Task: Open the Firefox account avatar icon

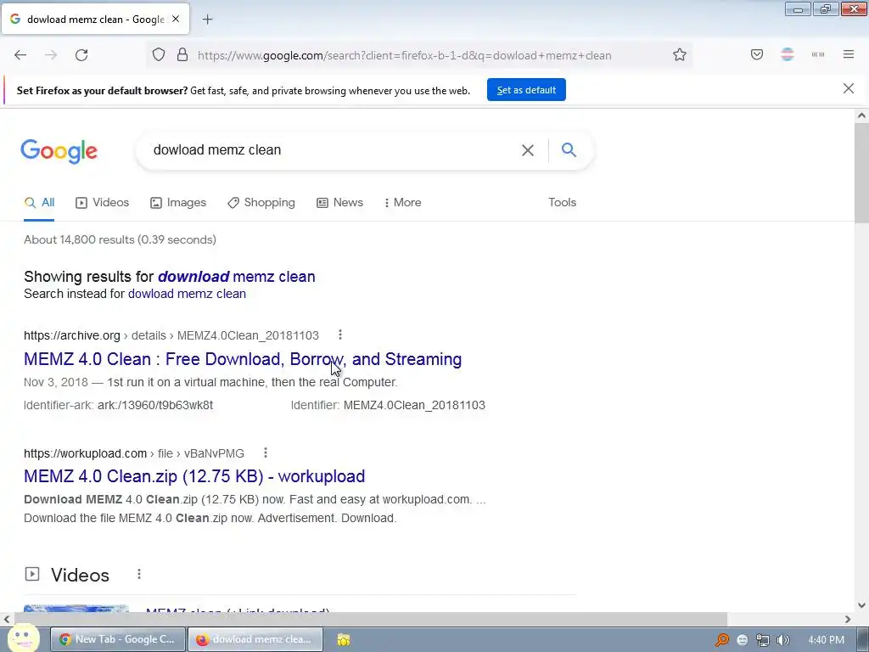Action: 788,55
